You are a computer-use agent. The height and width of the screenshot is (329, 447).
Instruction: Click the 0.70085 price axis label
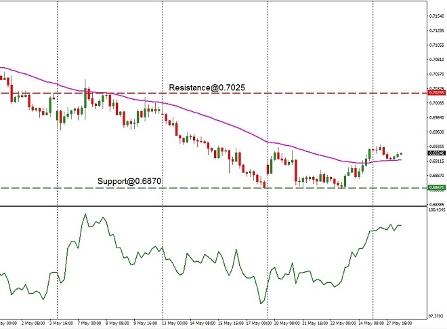[437, 103]
